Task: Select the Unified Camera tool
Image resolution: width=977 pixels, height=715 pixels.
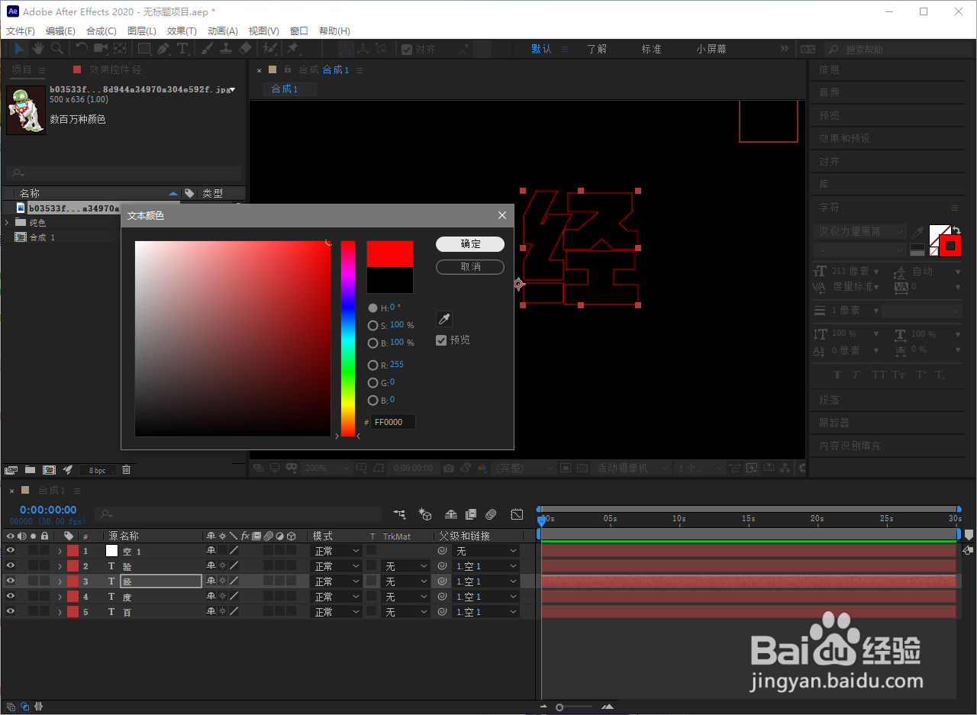Action: pos(101,48)
